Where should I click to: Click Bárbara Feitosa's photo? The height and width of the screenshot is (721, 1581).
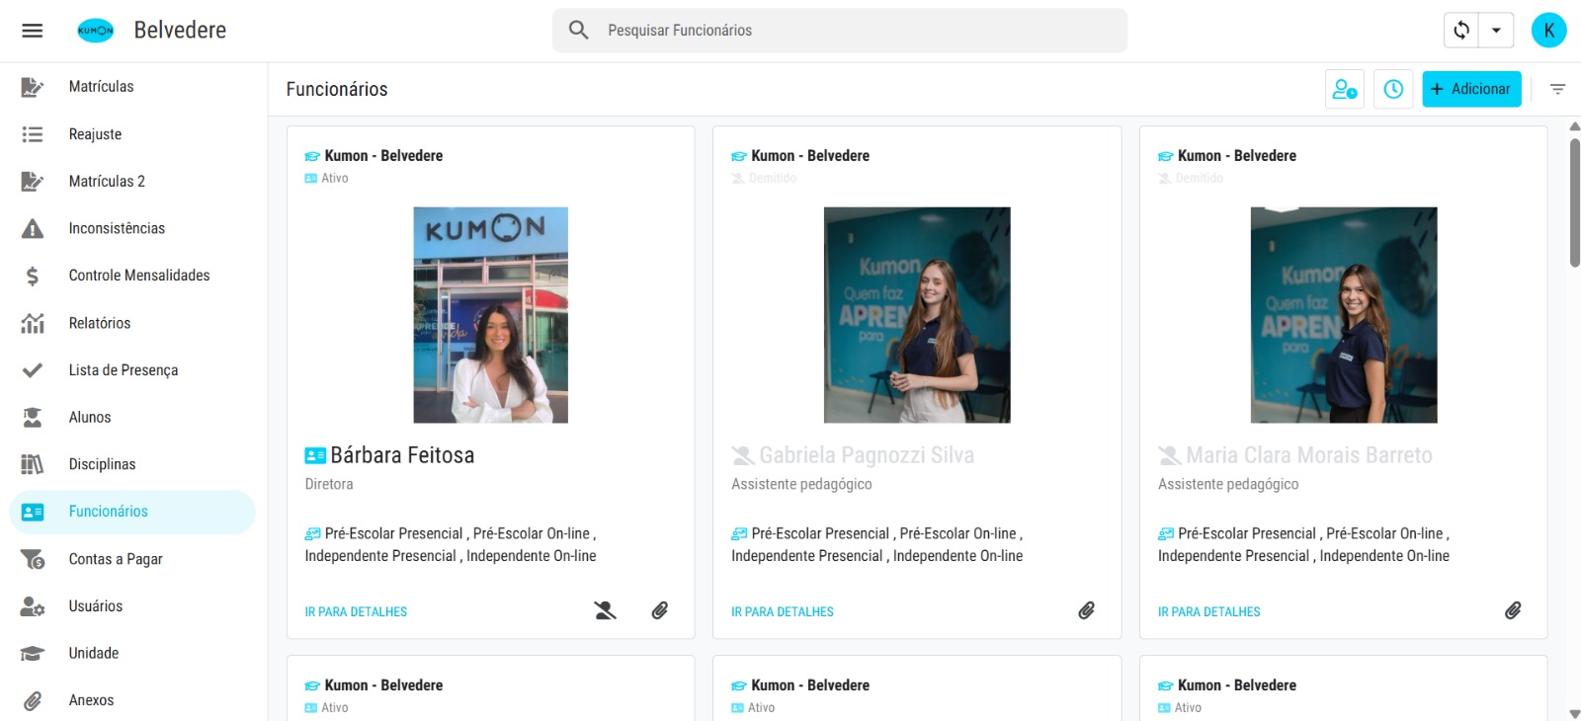tap(491, 315)
